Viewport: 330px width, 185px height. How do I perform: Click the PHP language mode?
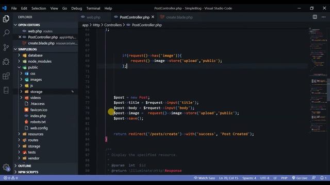click(x=284, y=178)
